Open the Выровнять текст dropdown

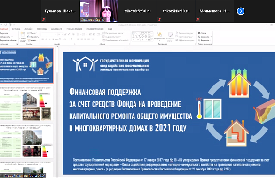point(111,37)
